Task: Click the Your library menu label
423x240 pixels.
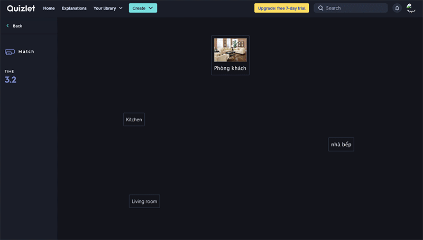Action: pos(105,8)
